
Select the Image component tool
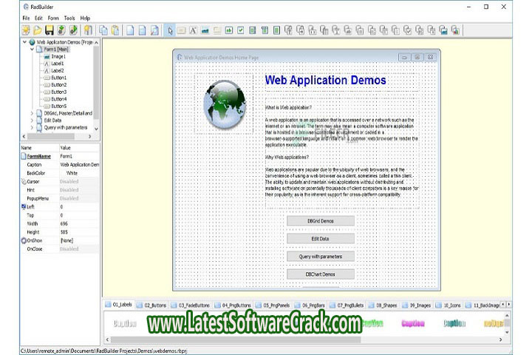[205, 30]
